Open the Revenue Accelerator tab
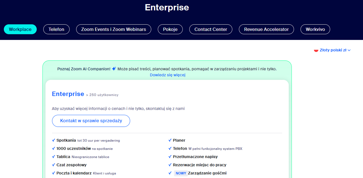The width and height of the screenshot is (363, 178). [x=266, y=29]
